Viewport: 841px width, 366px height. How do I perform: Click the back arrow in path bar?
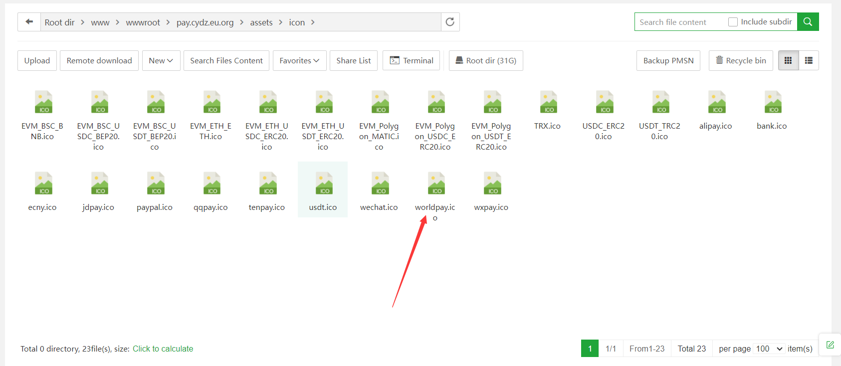point(29,22)
